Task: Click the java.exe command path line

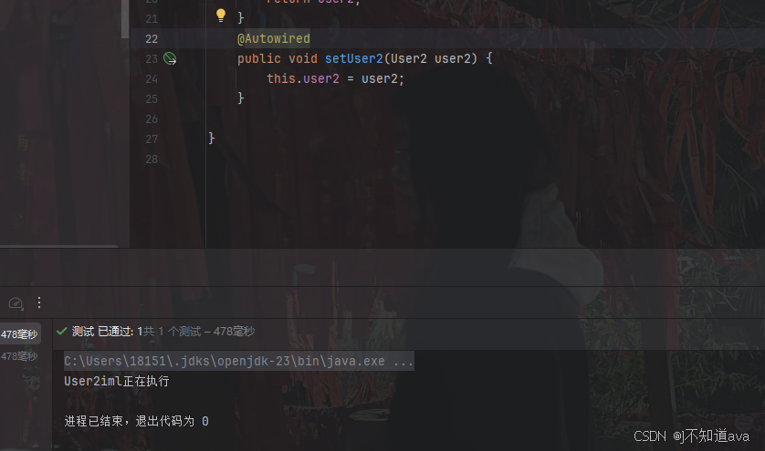Action: (239, 361)
